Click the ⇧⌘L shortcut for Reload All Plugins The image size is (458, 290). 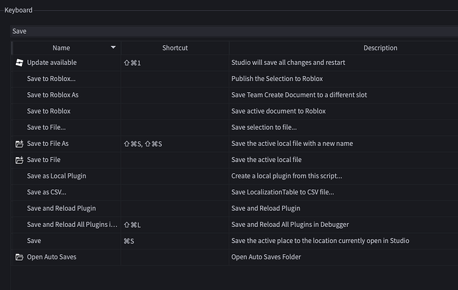(132, 225)
